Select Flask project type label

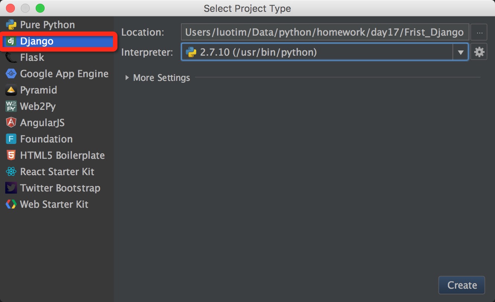tap(32, 58)
